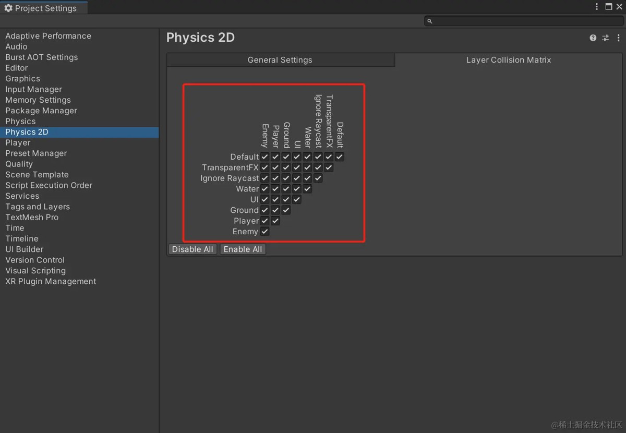Click the Disable All button

192,249
